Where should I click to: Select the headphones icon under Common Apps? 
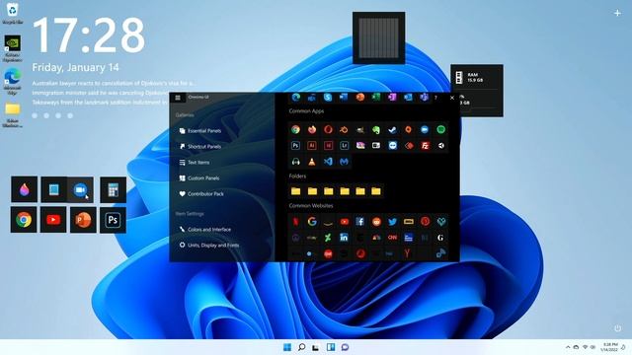tap(296, 162)
